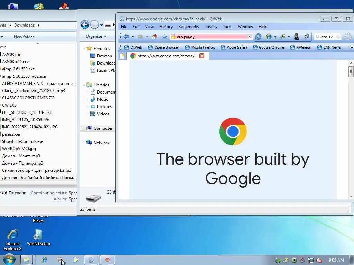Screen dimensions: 354x265
Task: Click the QtWeb search box containing 'era 12'
Action: click(x=327, y=37)
